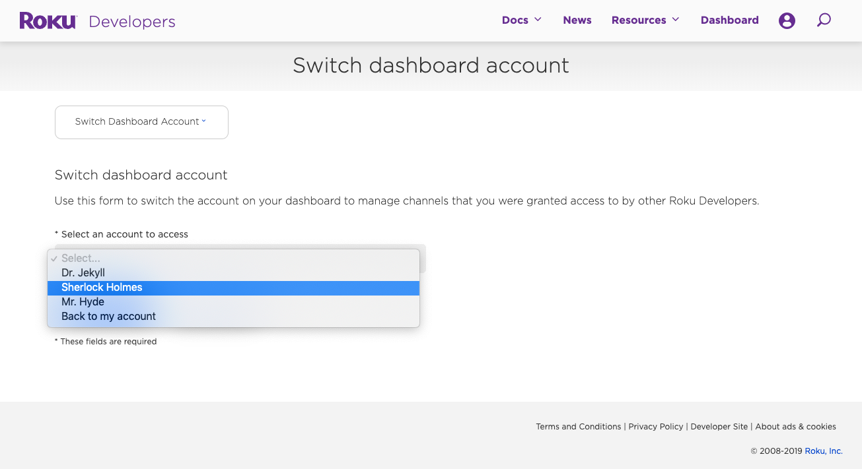Click the Developers text next to the Roku logo
The image size is (862, 469).
(x=131, y=21)
